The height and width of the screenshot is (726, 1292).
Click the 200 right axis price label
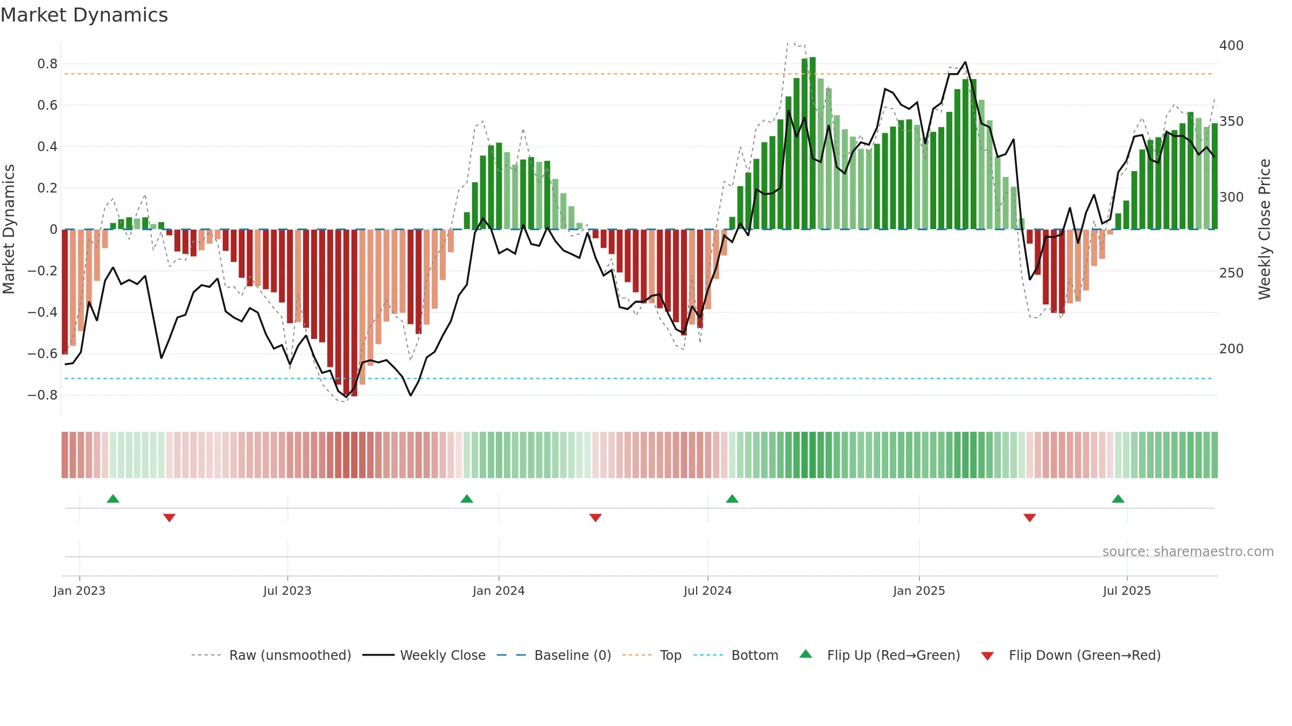click(x=1232, y=349)
